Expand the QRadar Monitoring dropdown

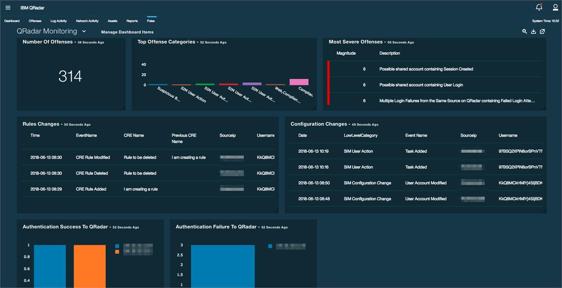[84, 31]
